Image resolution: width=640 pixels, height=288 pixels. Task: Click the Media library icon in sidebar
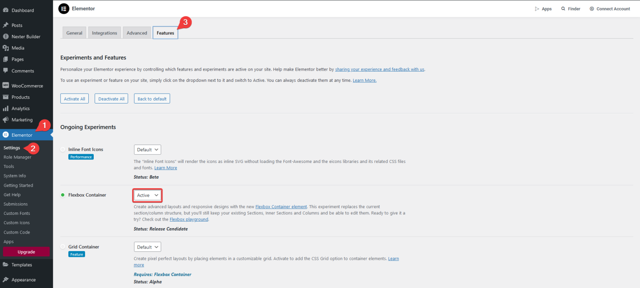6,48
